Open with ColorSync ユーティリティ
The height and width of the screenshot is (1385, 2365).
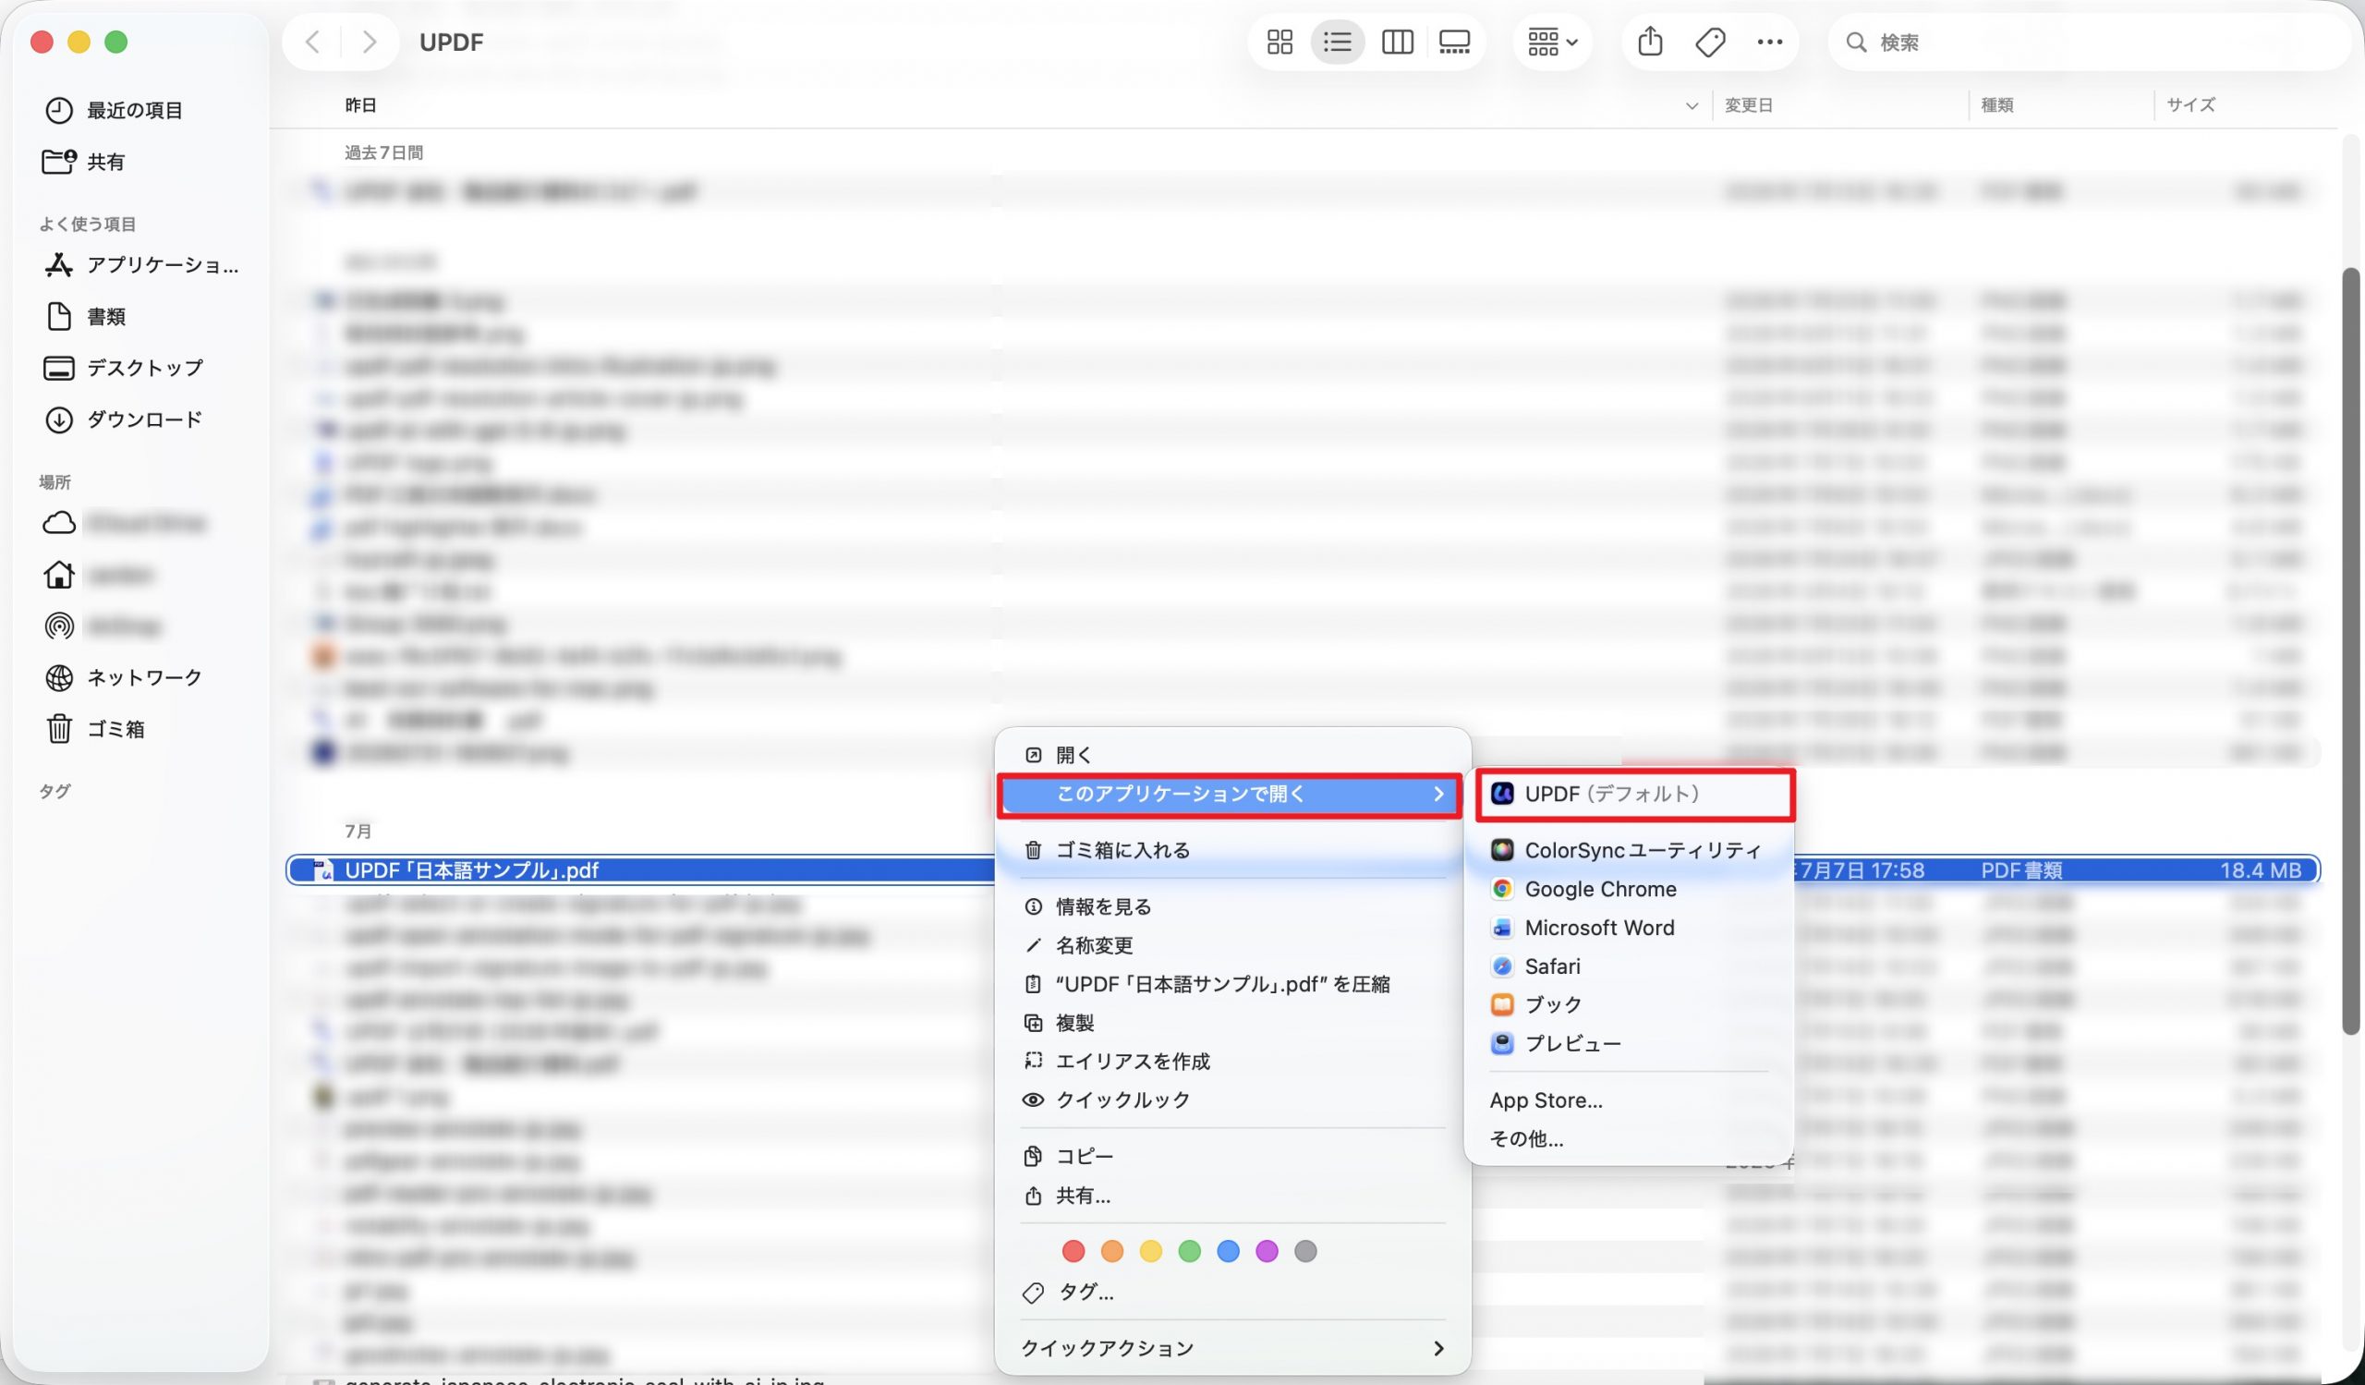[x=1630, y=851]
